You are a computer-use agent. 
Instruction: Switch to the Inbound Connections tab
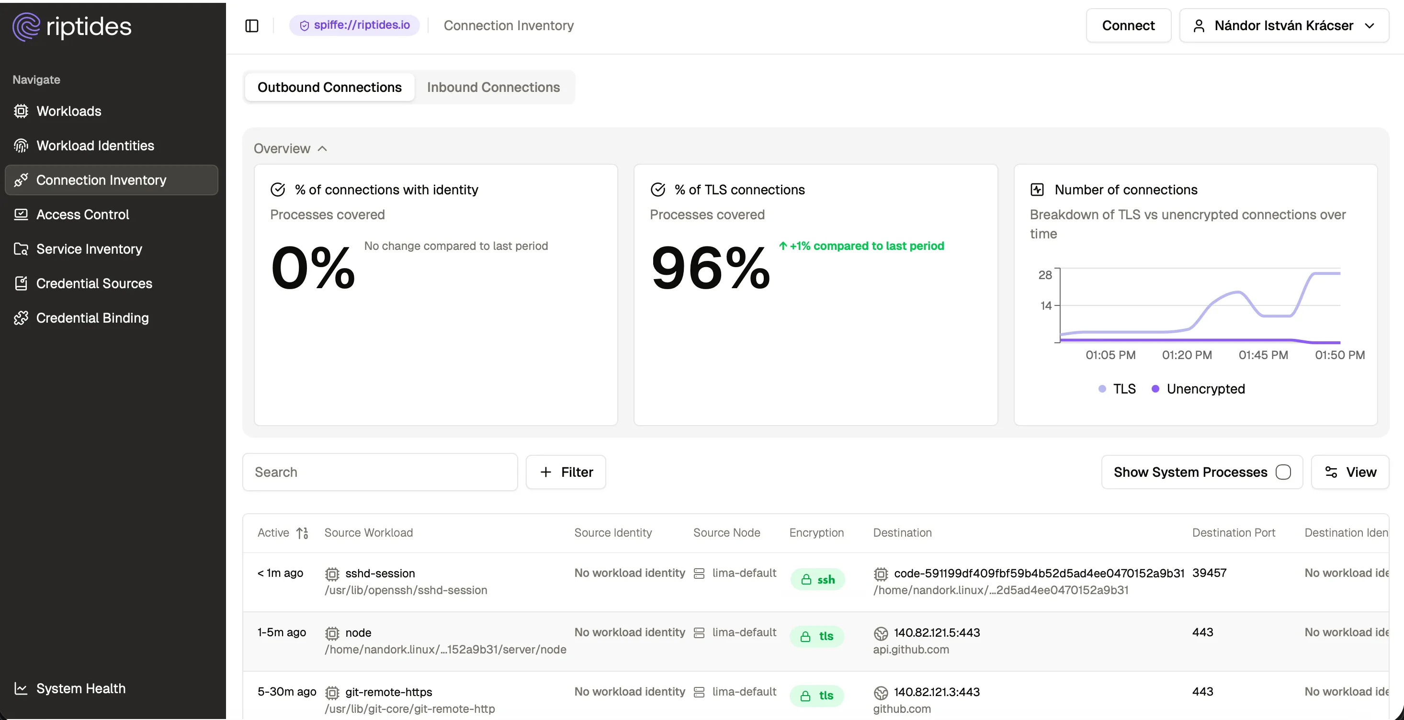(493, 87)
